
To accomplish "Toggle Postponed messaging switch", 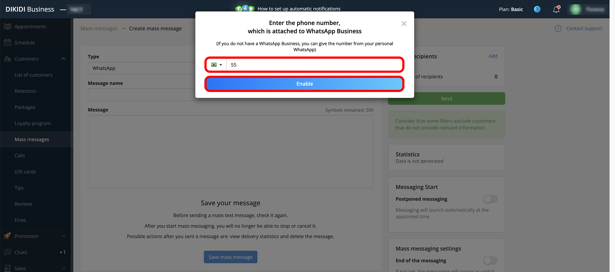I will pos(491,199).
